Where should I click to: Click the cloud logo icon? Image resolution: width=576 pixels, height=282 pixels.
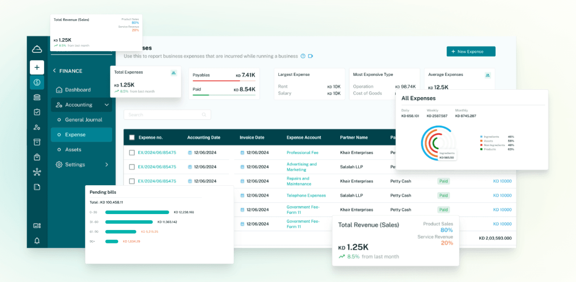point(37,49)
